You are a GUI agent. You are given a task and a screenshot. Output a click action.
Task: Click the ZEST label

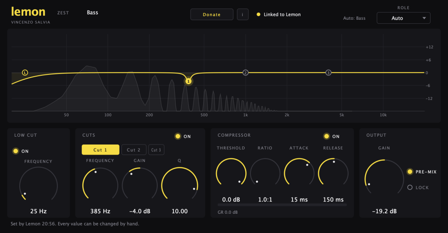tap(63, 13)
